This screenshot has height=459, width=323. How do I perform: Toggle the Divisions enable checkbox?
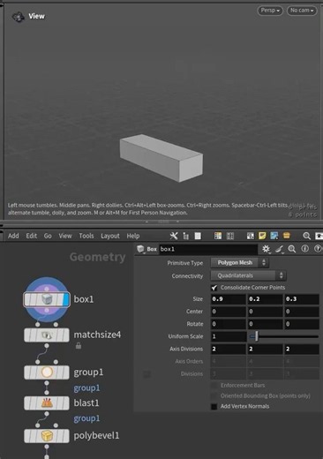[x=146, y=374]
